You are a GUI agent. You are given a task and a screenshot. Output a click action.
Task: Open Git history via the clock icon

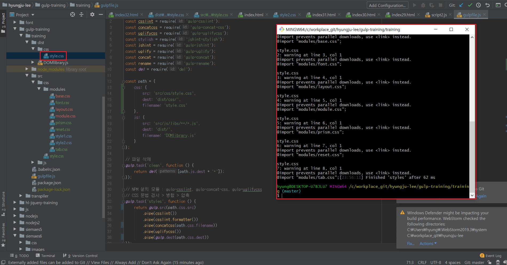click(x=478, y=5)
